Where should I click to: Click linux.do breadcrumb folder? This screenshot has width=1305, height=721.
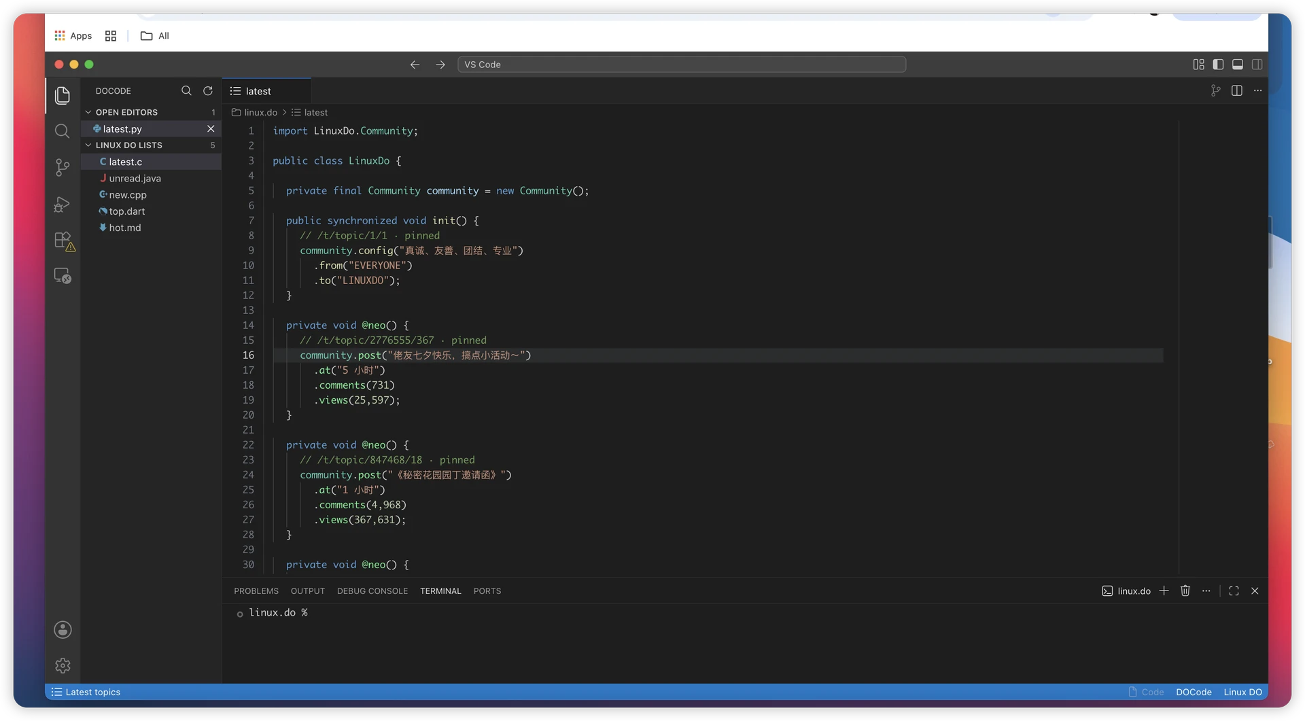[255, 113]
